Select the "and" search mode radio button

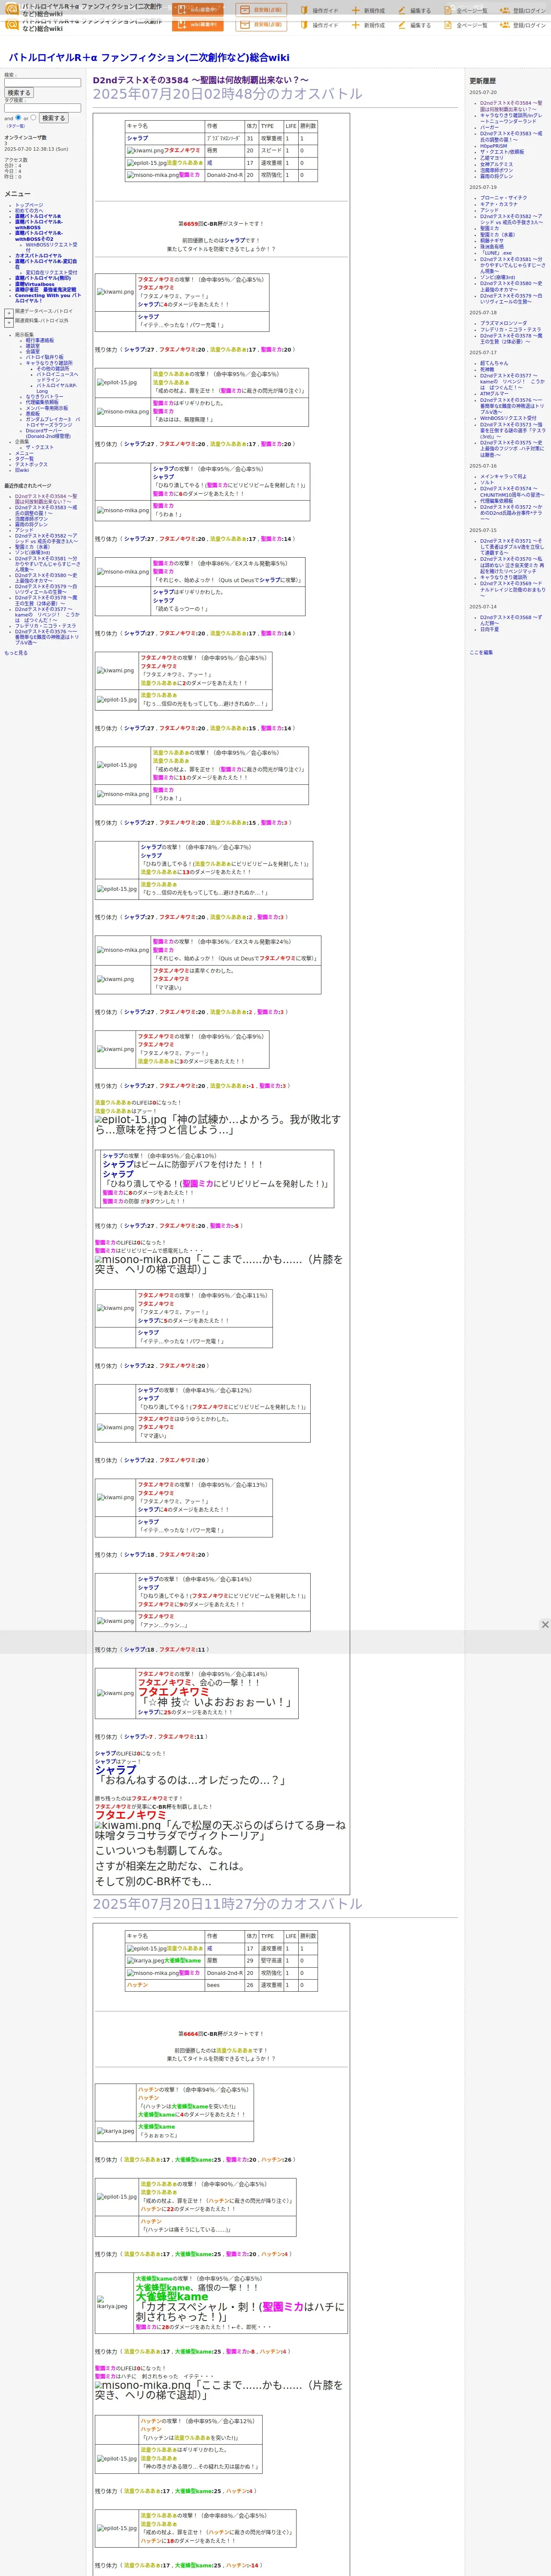[x=18, y=117]
